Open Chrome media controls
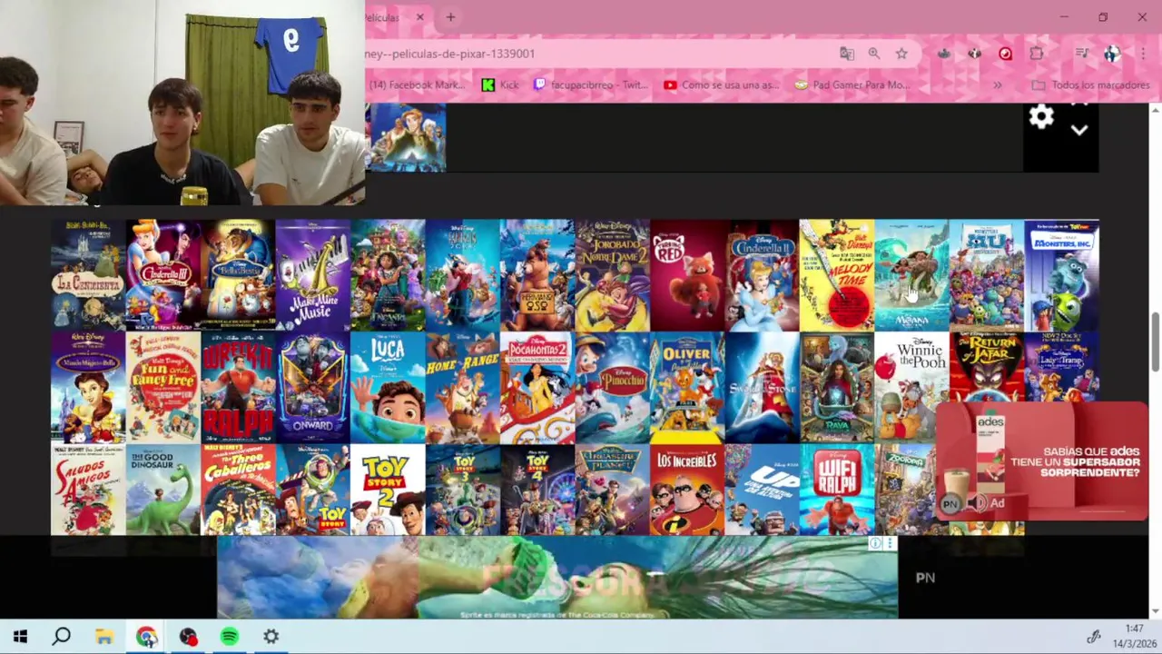This screenshot has width=1162, height=654. [x=1081, y=54]
